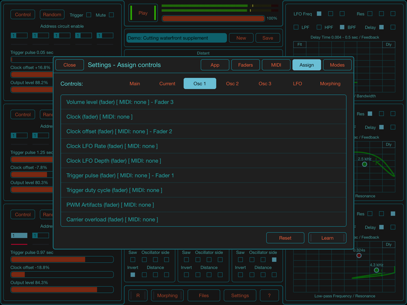Click the demo preset name field
The height and width of the screenshot is (305, 407).
tap(177, 38)
